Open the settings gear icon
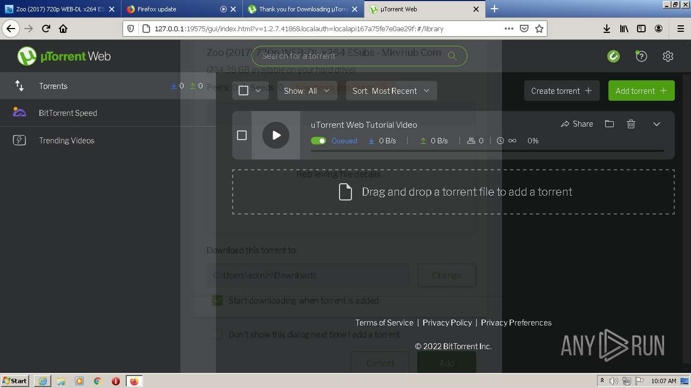 tap(668, 56)
